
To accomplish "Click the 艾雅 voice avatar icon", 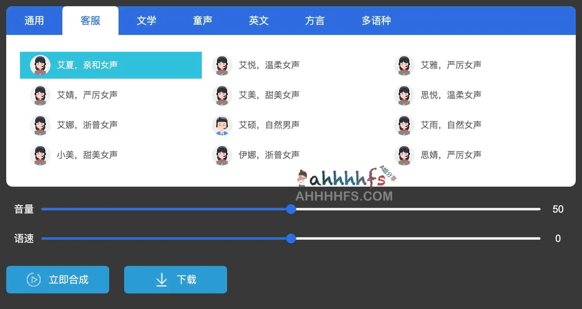I will point(404,65).
